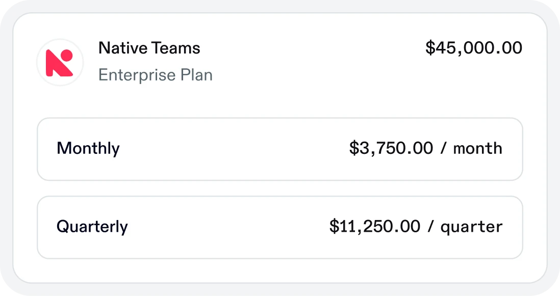Click the word Teams in title
560x296 pixels.
click(176, 48)
